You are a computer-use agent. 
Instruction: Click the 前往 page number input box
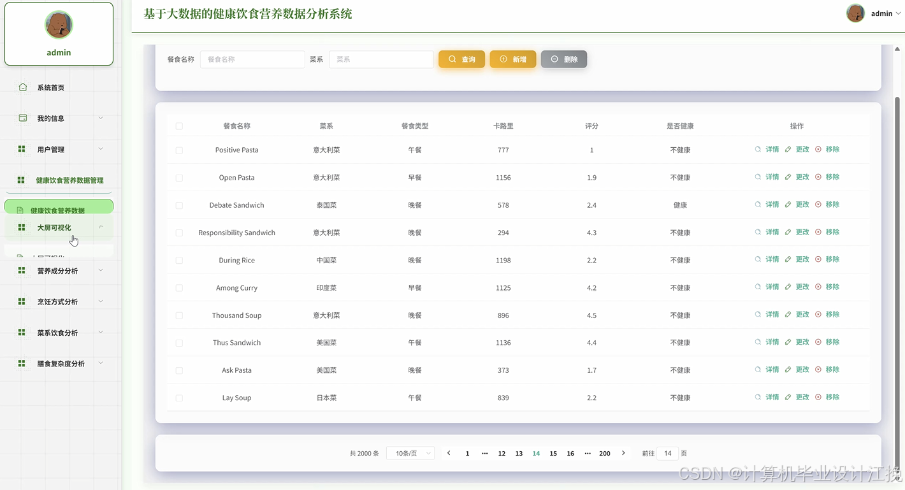667,453
